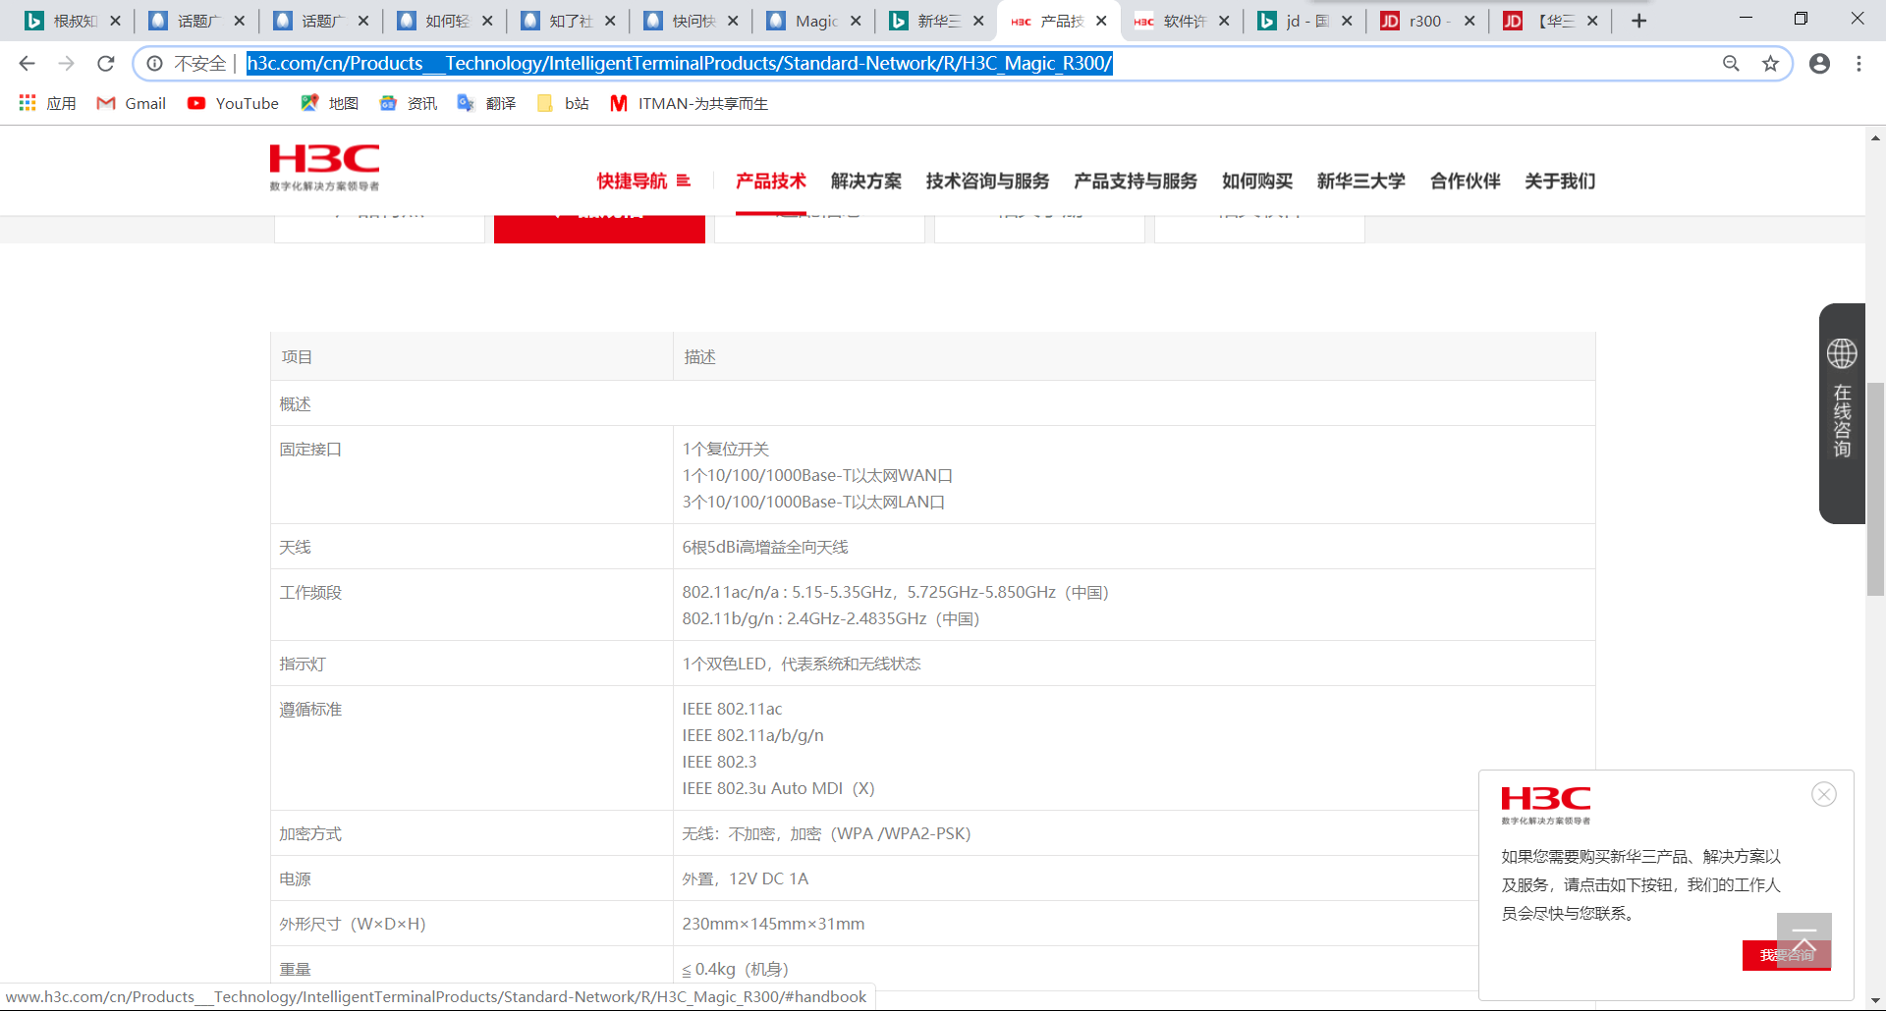Switch to the 知了社 tab
Screen dimensions: 1886x1011
[x=570, y=21]
